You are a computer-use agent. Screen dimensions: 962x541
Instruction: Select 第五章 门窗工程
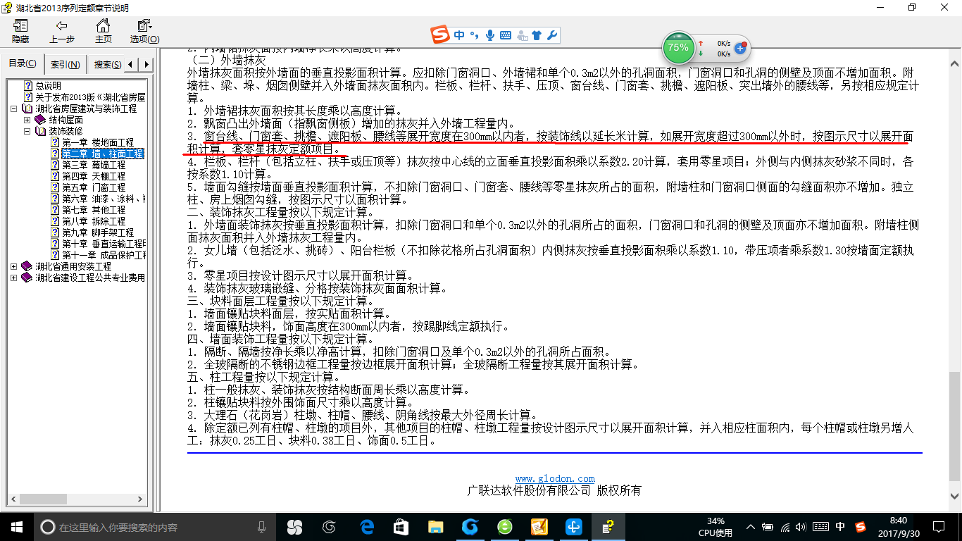tap(94, 187)
